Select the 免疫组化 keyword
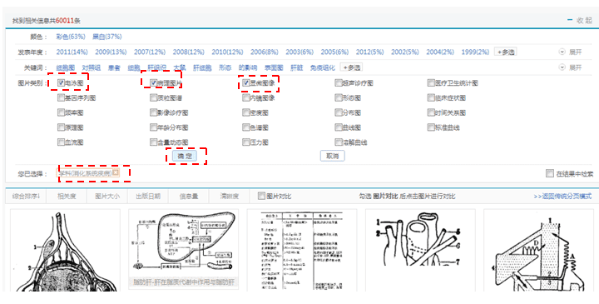 pyautogui.click(x=323, y=67)
